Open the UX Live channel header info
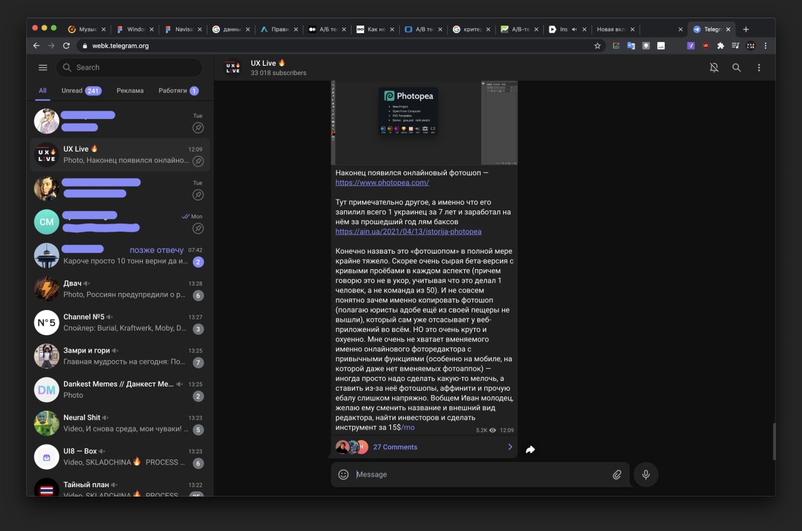 [x=278, y=68]
